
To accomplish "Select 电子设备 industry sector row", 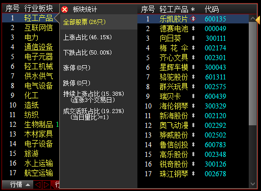I will (31, 144).
